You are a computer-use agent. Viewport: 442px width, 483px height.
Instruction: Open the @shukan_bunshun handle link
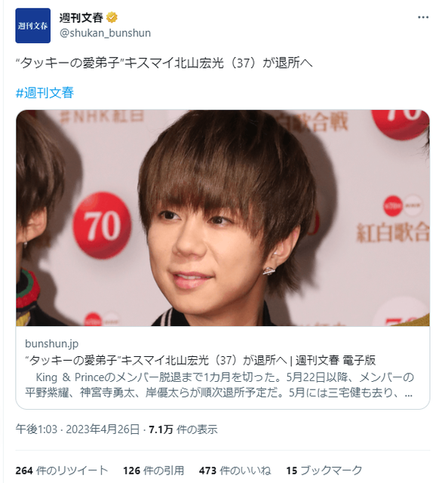pyautogui.click(x=105, y=33)
